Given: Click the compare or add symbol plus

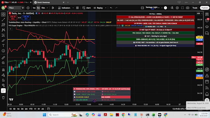Looking at the screenshot, I should pyautogui.click(x=28, y=8).
